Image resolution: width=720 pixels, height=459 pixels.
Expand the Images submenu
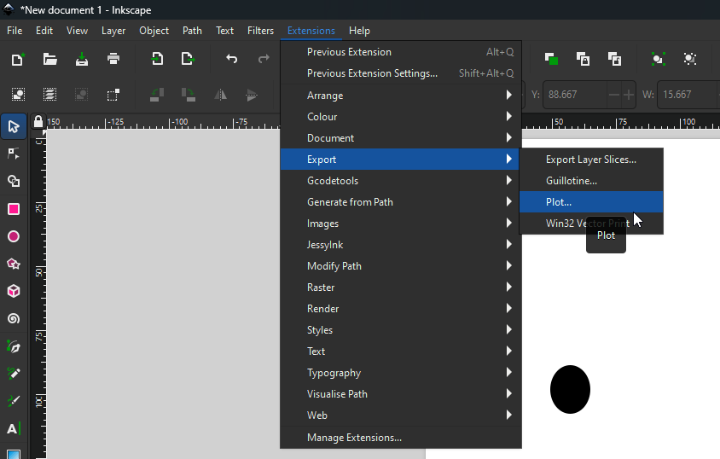coord(400,223)
